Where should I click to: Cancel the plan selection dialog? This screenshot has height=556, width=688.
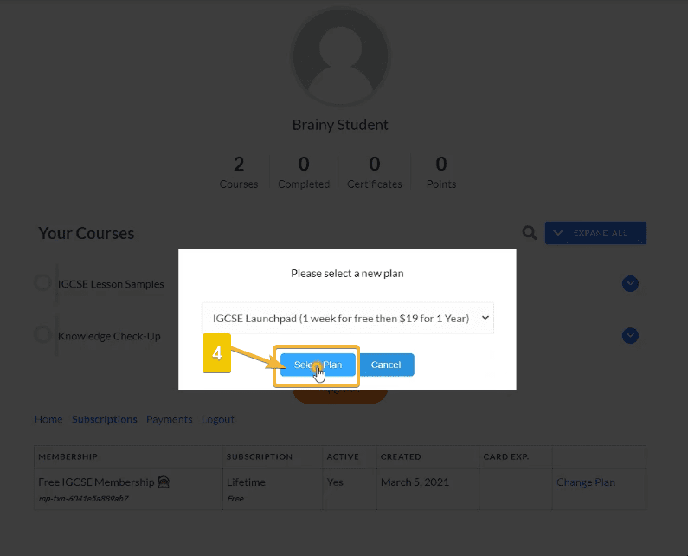386,365
